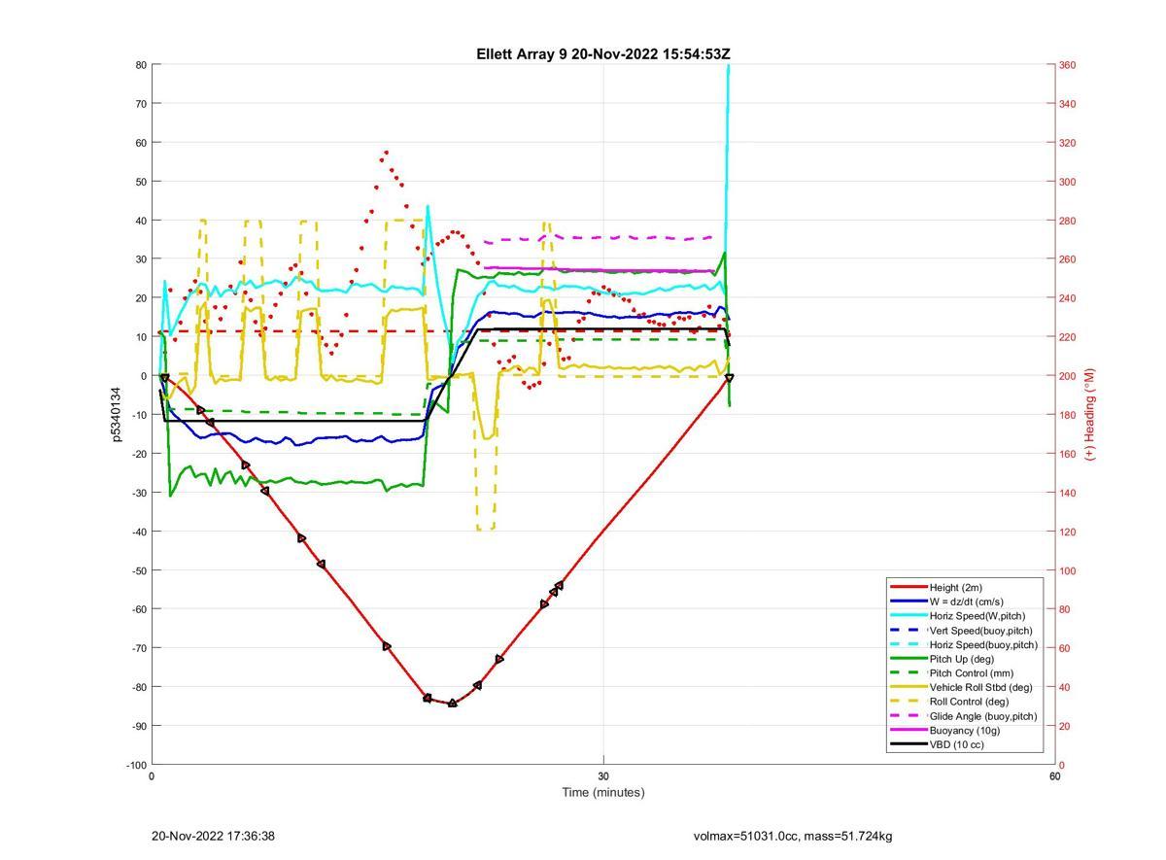Click the '360' tick on the heading axis
Image resolution: width=1166 pixels, height=860 pixels.
[x=1067, y=65]
